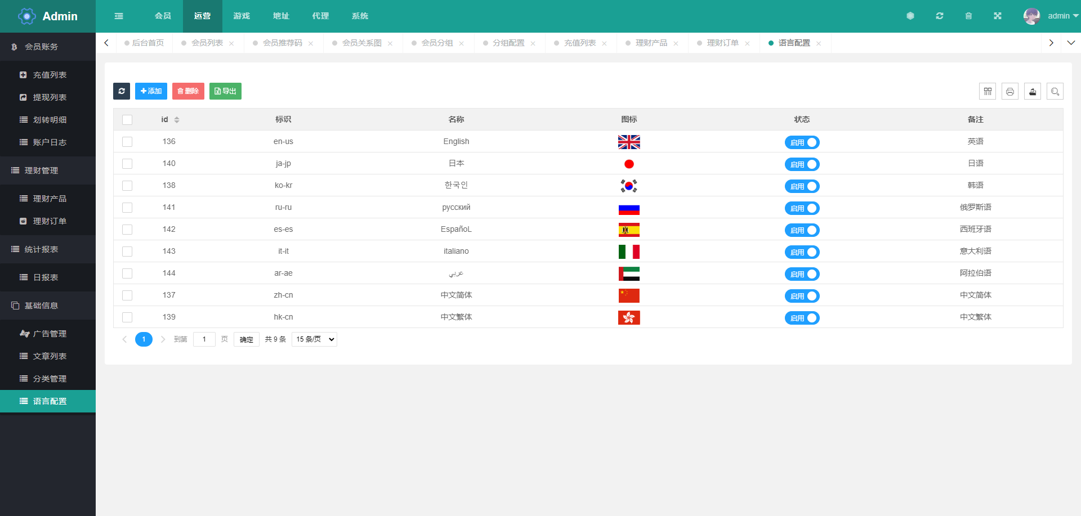Open the 15 per page dropdown
Screen dimensions: 1081x516
[x=314, y=339]
